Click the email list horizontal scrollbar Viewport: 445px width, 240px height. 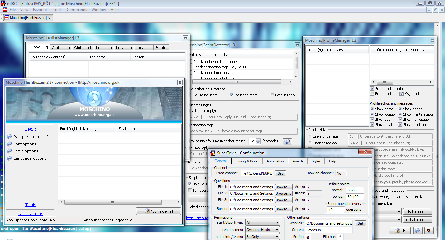pyautogui.click(x=120, y=202)
